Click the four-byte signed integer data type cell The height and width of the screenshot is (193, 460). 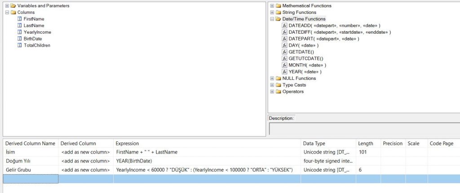coord(328,161)
